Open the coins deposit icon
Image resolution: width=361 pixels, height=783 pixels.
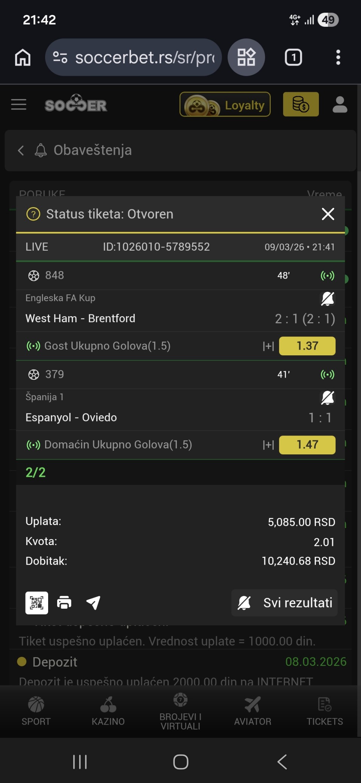(300, 105)
